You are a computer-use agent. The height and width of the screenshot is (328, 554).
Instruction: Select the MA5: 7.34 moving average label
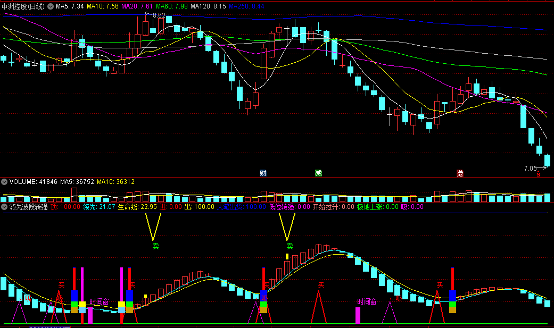click(70, 6)
